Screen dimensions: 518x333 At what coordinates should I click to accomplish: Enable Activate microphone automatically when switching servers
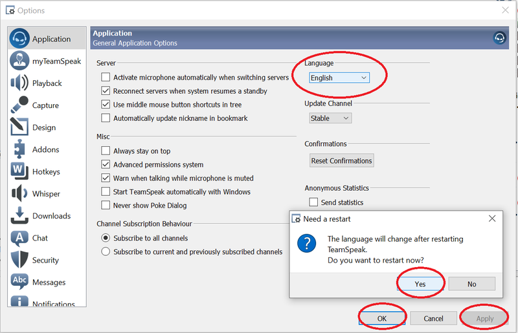coord(106,77)
